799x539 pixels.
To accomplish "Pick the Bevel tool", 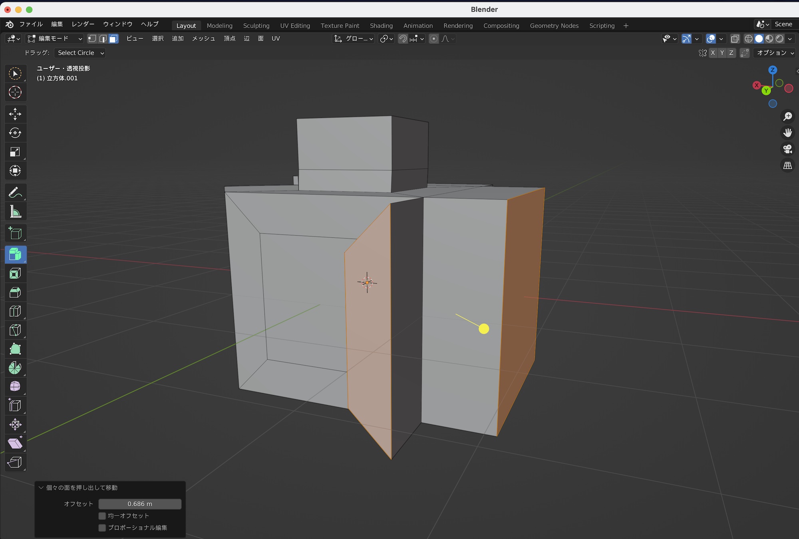I will (x=15, y=292).
